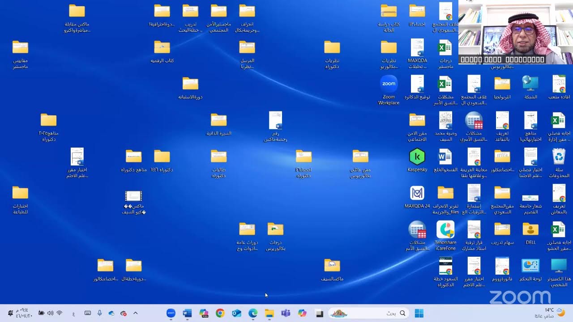
Task: Launch Kaspersky from the desktop
Action: [x=417, y=160]
